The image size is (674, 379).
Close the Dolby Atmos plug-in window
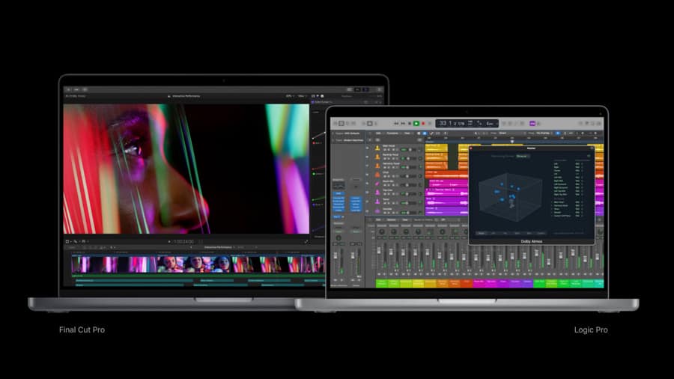[473, 148]
